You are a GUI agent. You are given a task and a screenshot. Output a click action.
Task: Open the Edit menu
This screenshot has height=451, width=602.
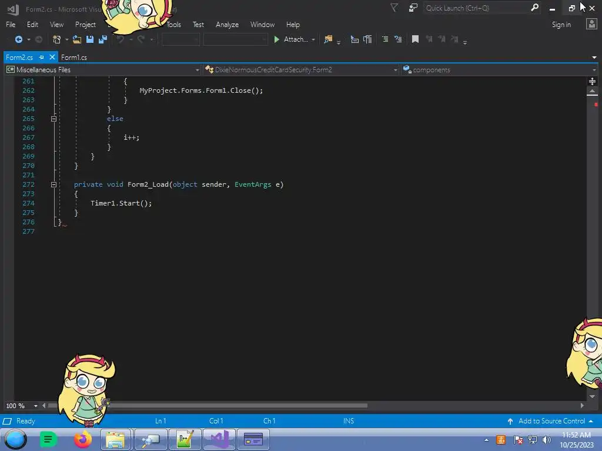(x=33, y=25)
